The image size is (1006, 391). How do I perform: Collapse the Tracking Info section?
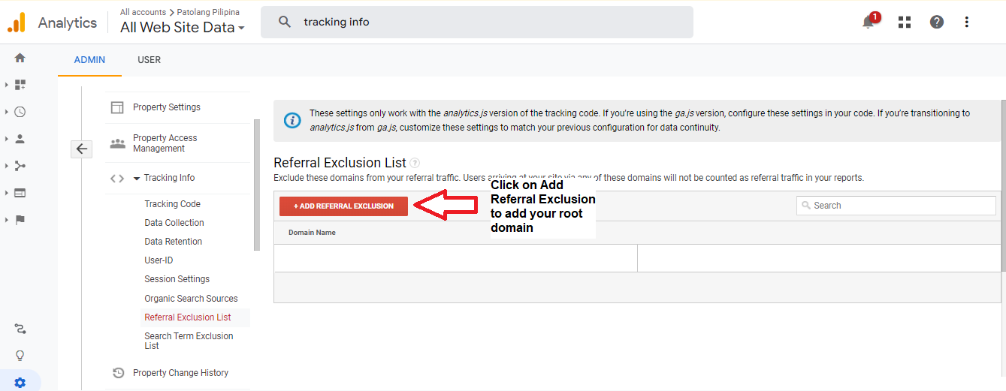pos(137,179)
